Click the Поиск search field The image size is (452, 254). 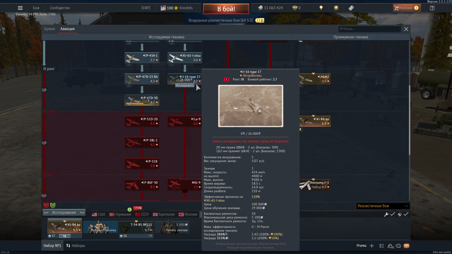[x=369, y=29]
